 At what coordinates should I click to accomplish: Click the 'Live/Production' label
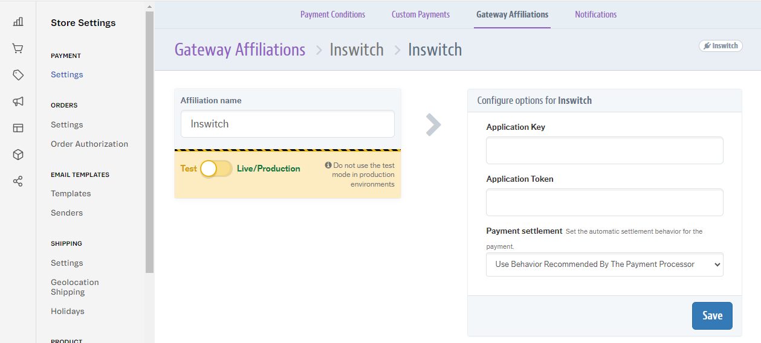pyautogui.click(x=268, y=168)
